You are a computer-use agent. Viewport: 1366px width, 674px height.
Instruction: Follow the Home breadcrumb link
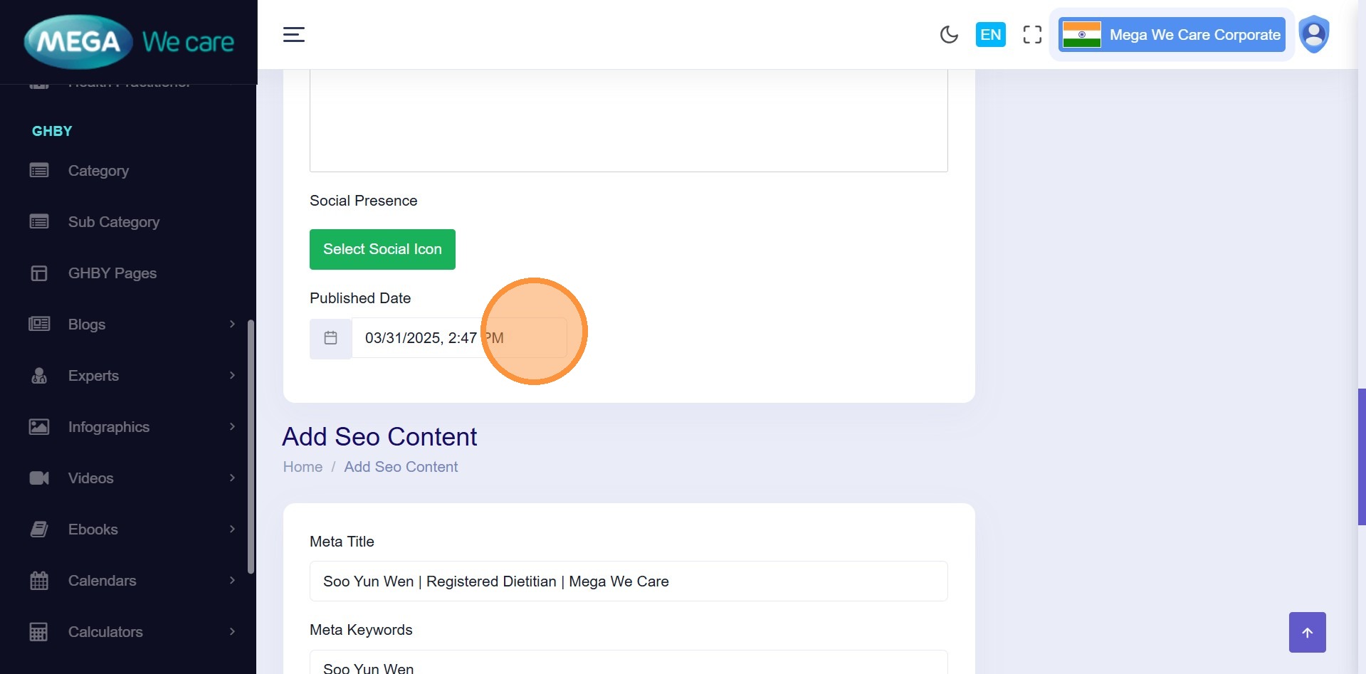[x=303, y=467]
